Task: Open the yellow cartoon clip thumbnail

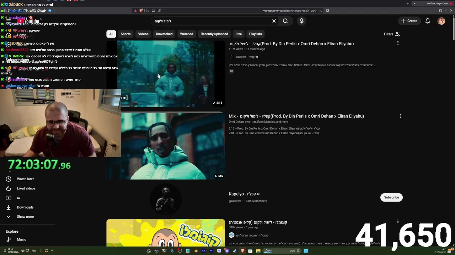Action: point(166,233)
